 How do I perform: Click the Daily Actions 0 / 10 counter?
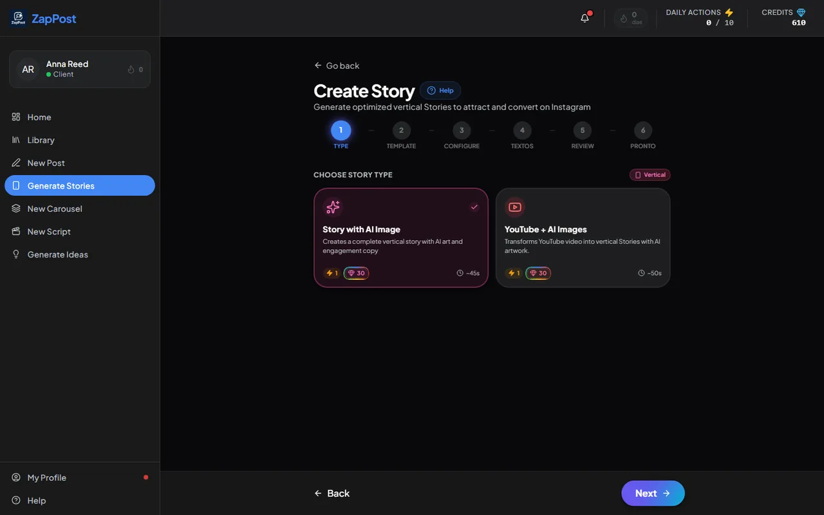pos(720,23)
